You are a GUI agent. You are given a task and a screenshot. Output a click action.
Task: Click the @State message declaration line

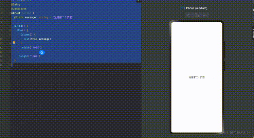pyautogui.click(x=44, y=18)
